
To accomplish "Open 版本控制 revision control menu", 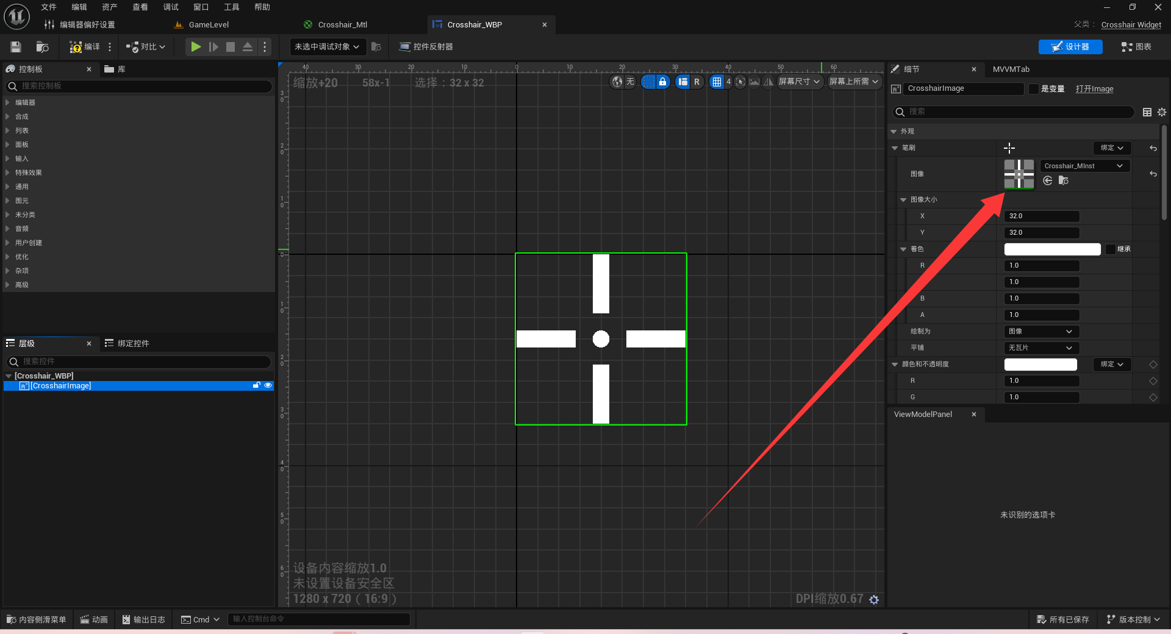I will pyautogui.click(x=1133, y=619).
